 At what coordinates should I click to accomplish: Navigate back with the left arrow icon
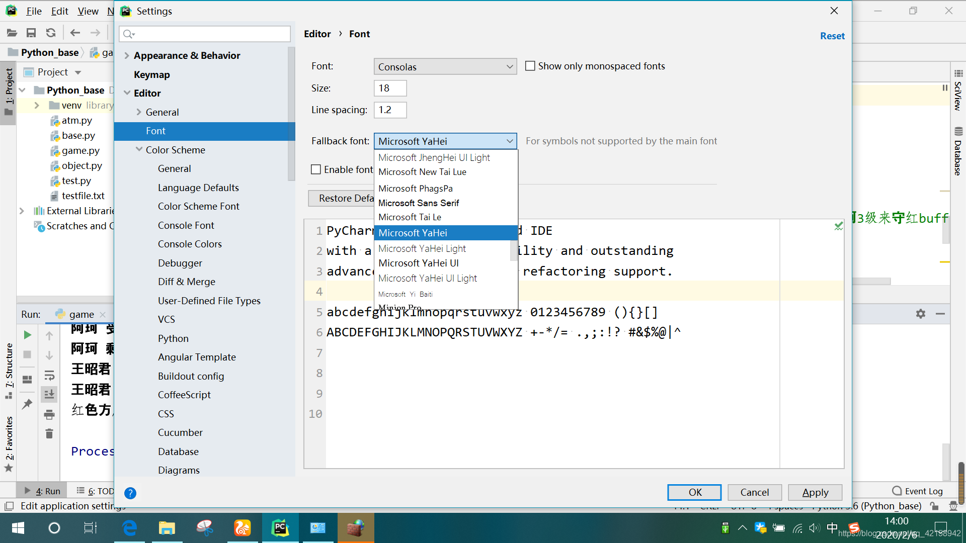pyautogui.click(x=75, y=33)
